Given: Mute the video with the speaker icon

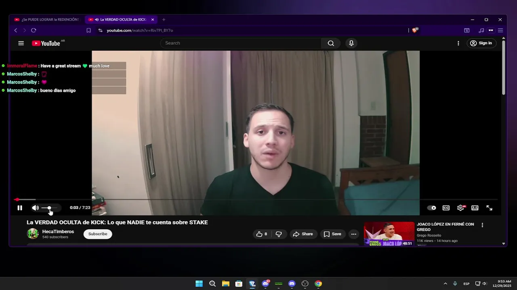Looking at the screenshot, I should pyautogui.click(x=35, y=208).
